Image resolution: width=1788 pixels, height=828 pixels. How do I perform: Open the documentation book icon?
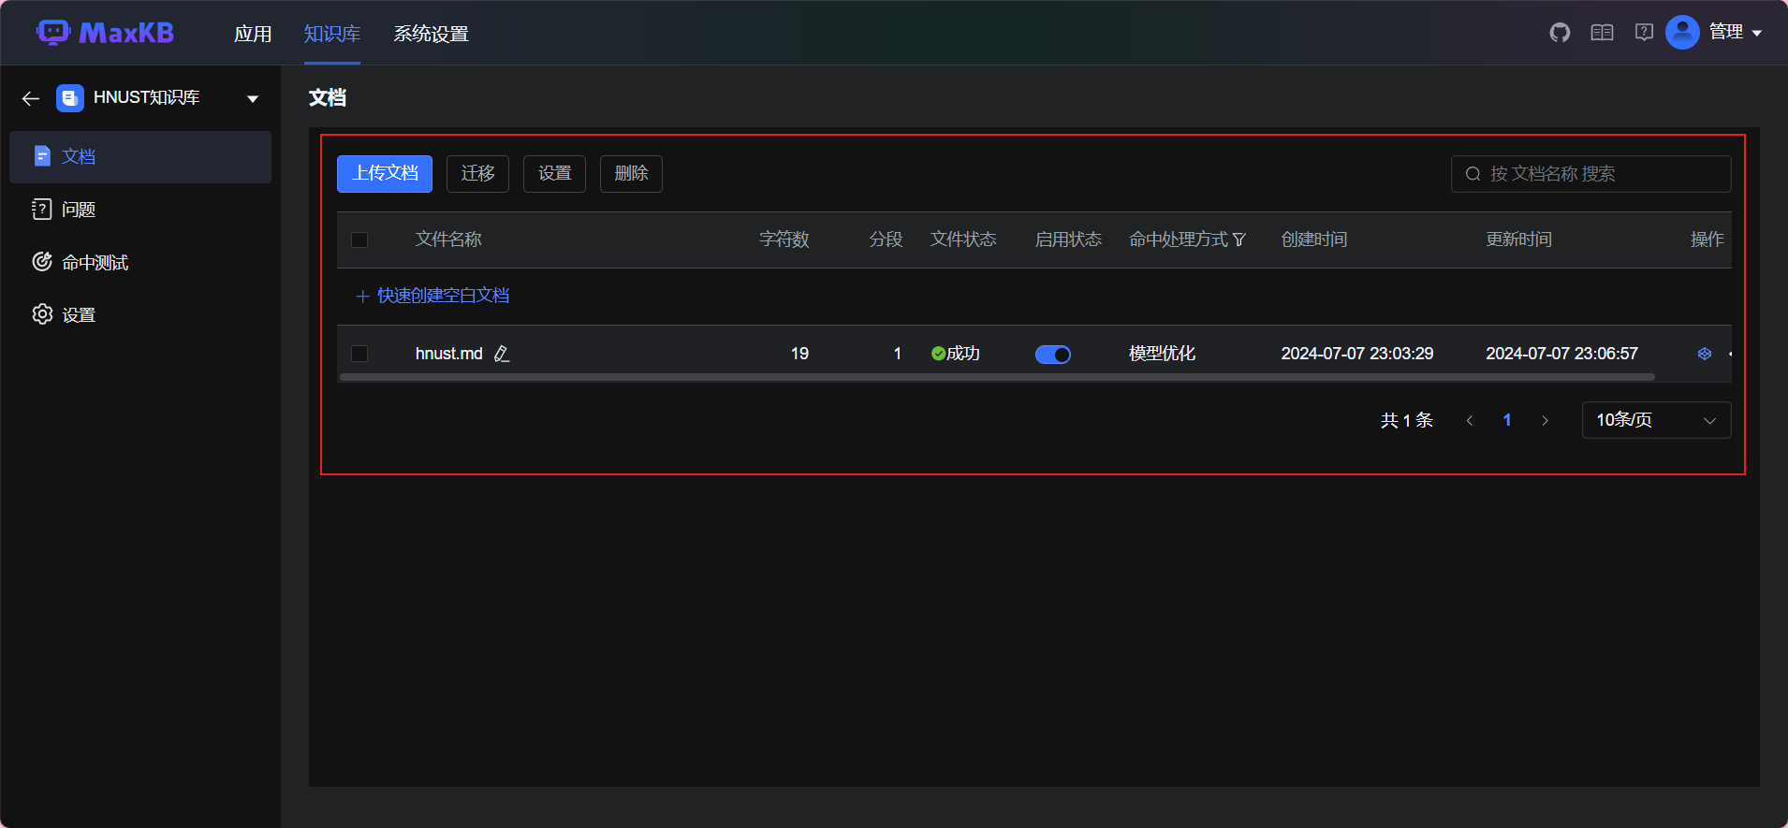(x=1602, y=33)
